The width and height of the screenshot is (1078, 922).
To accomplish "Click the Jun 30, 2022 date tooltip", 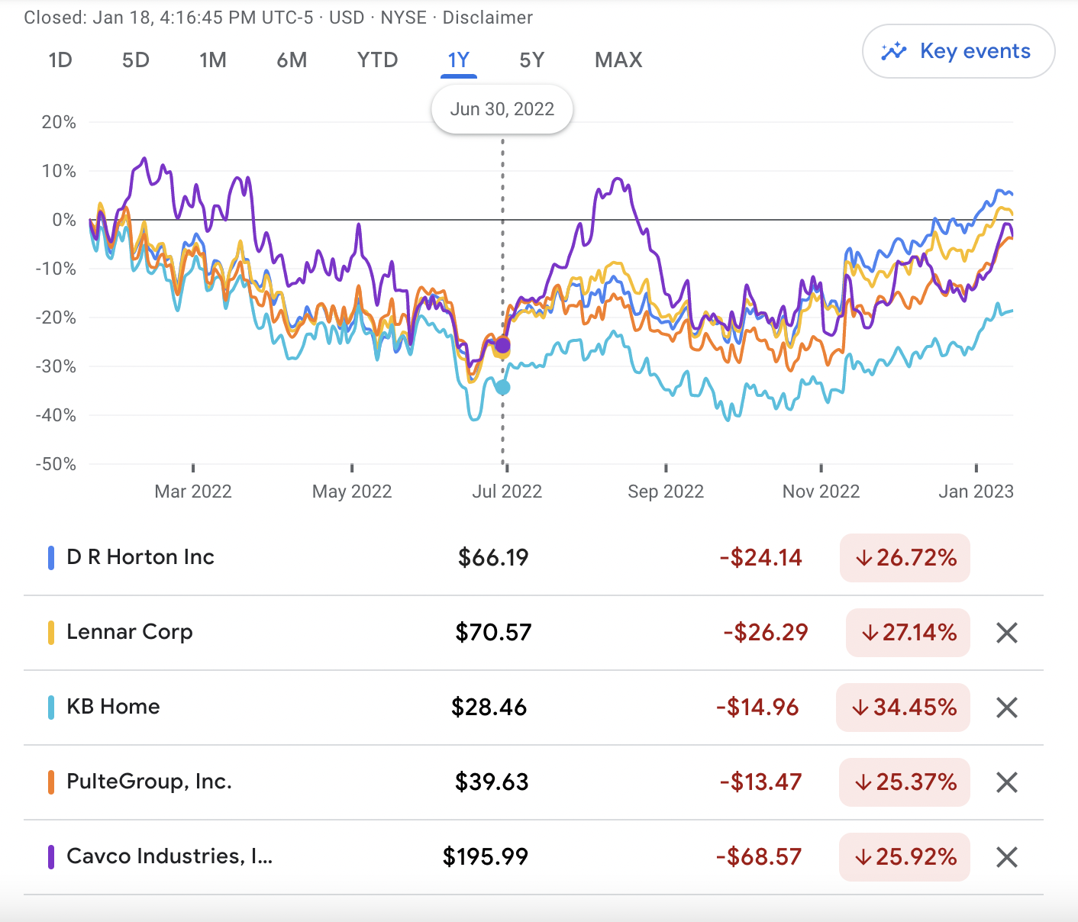I will coord(502,109).
